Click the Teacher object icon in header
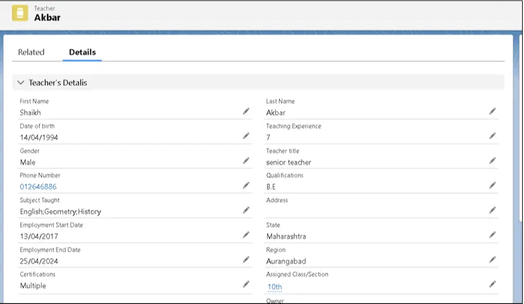This screenshot has height=304, width=524. coord(20,13)
